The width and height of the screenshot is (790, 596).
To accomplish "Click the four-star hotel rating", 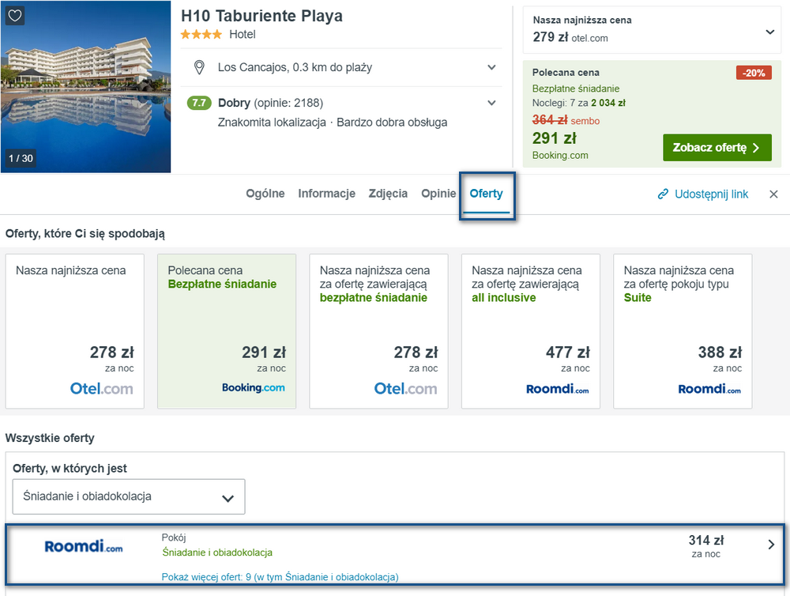I will click(x=201, y=34).
